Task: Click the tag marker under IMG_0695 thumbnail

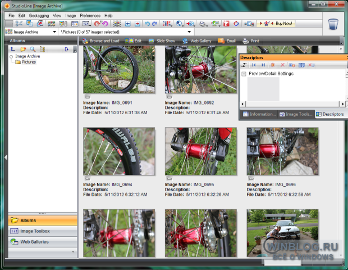Action: pyautogui.click(x=170, y=178)
